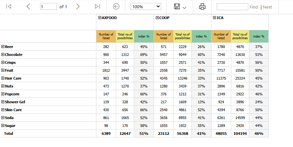Click the 'of 1' page count text
The height and width of the screenshot is (147, 293).
click(x=63, y=7)
